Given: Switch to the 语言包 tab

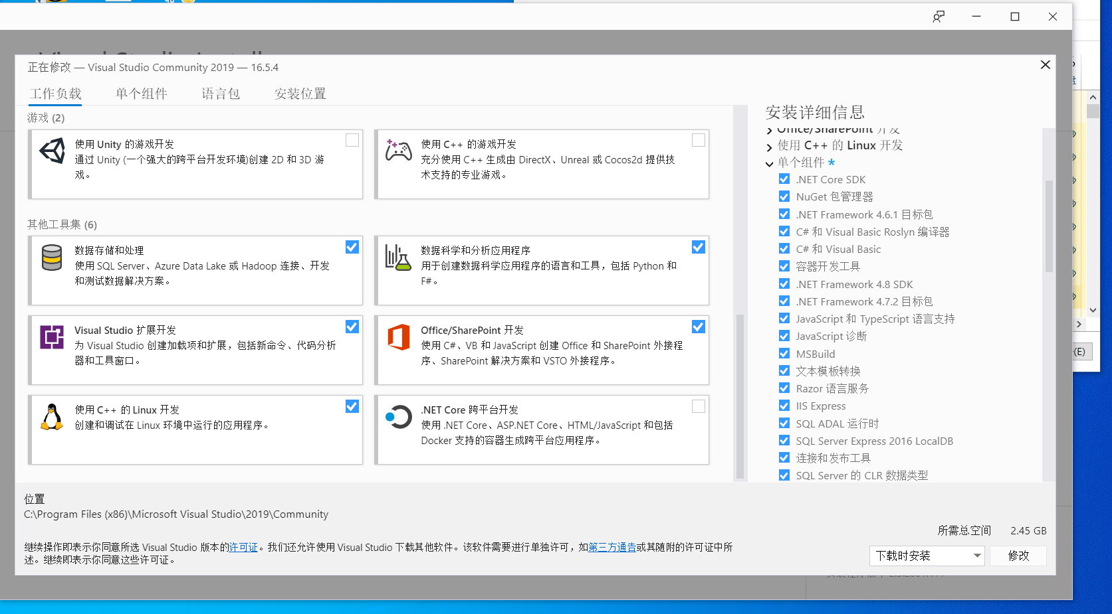Looking at the screenshot, I should click(x=221, y=94).
